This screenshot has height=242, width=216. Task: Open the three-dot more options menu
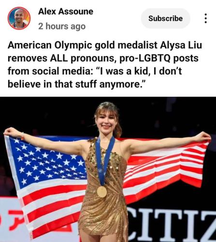(205, 18)
